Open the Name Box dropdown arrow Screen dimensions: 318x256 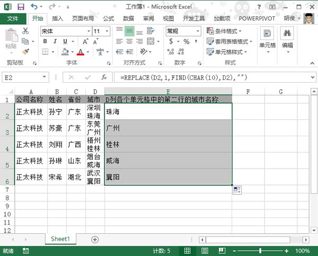[x=44, y=77]
